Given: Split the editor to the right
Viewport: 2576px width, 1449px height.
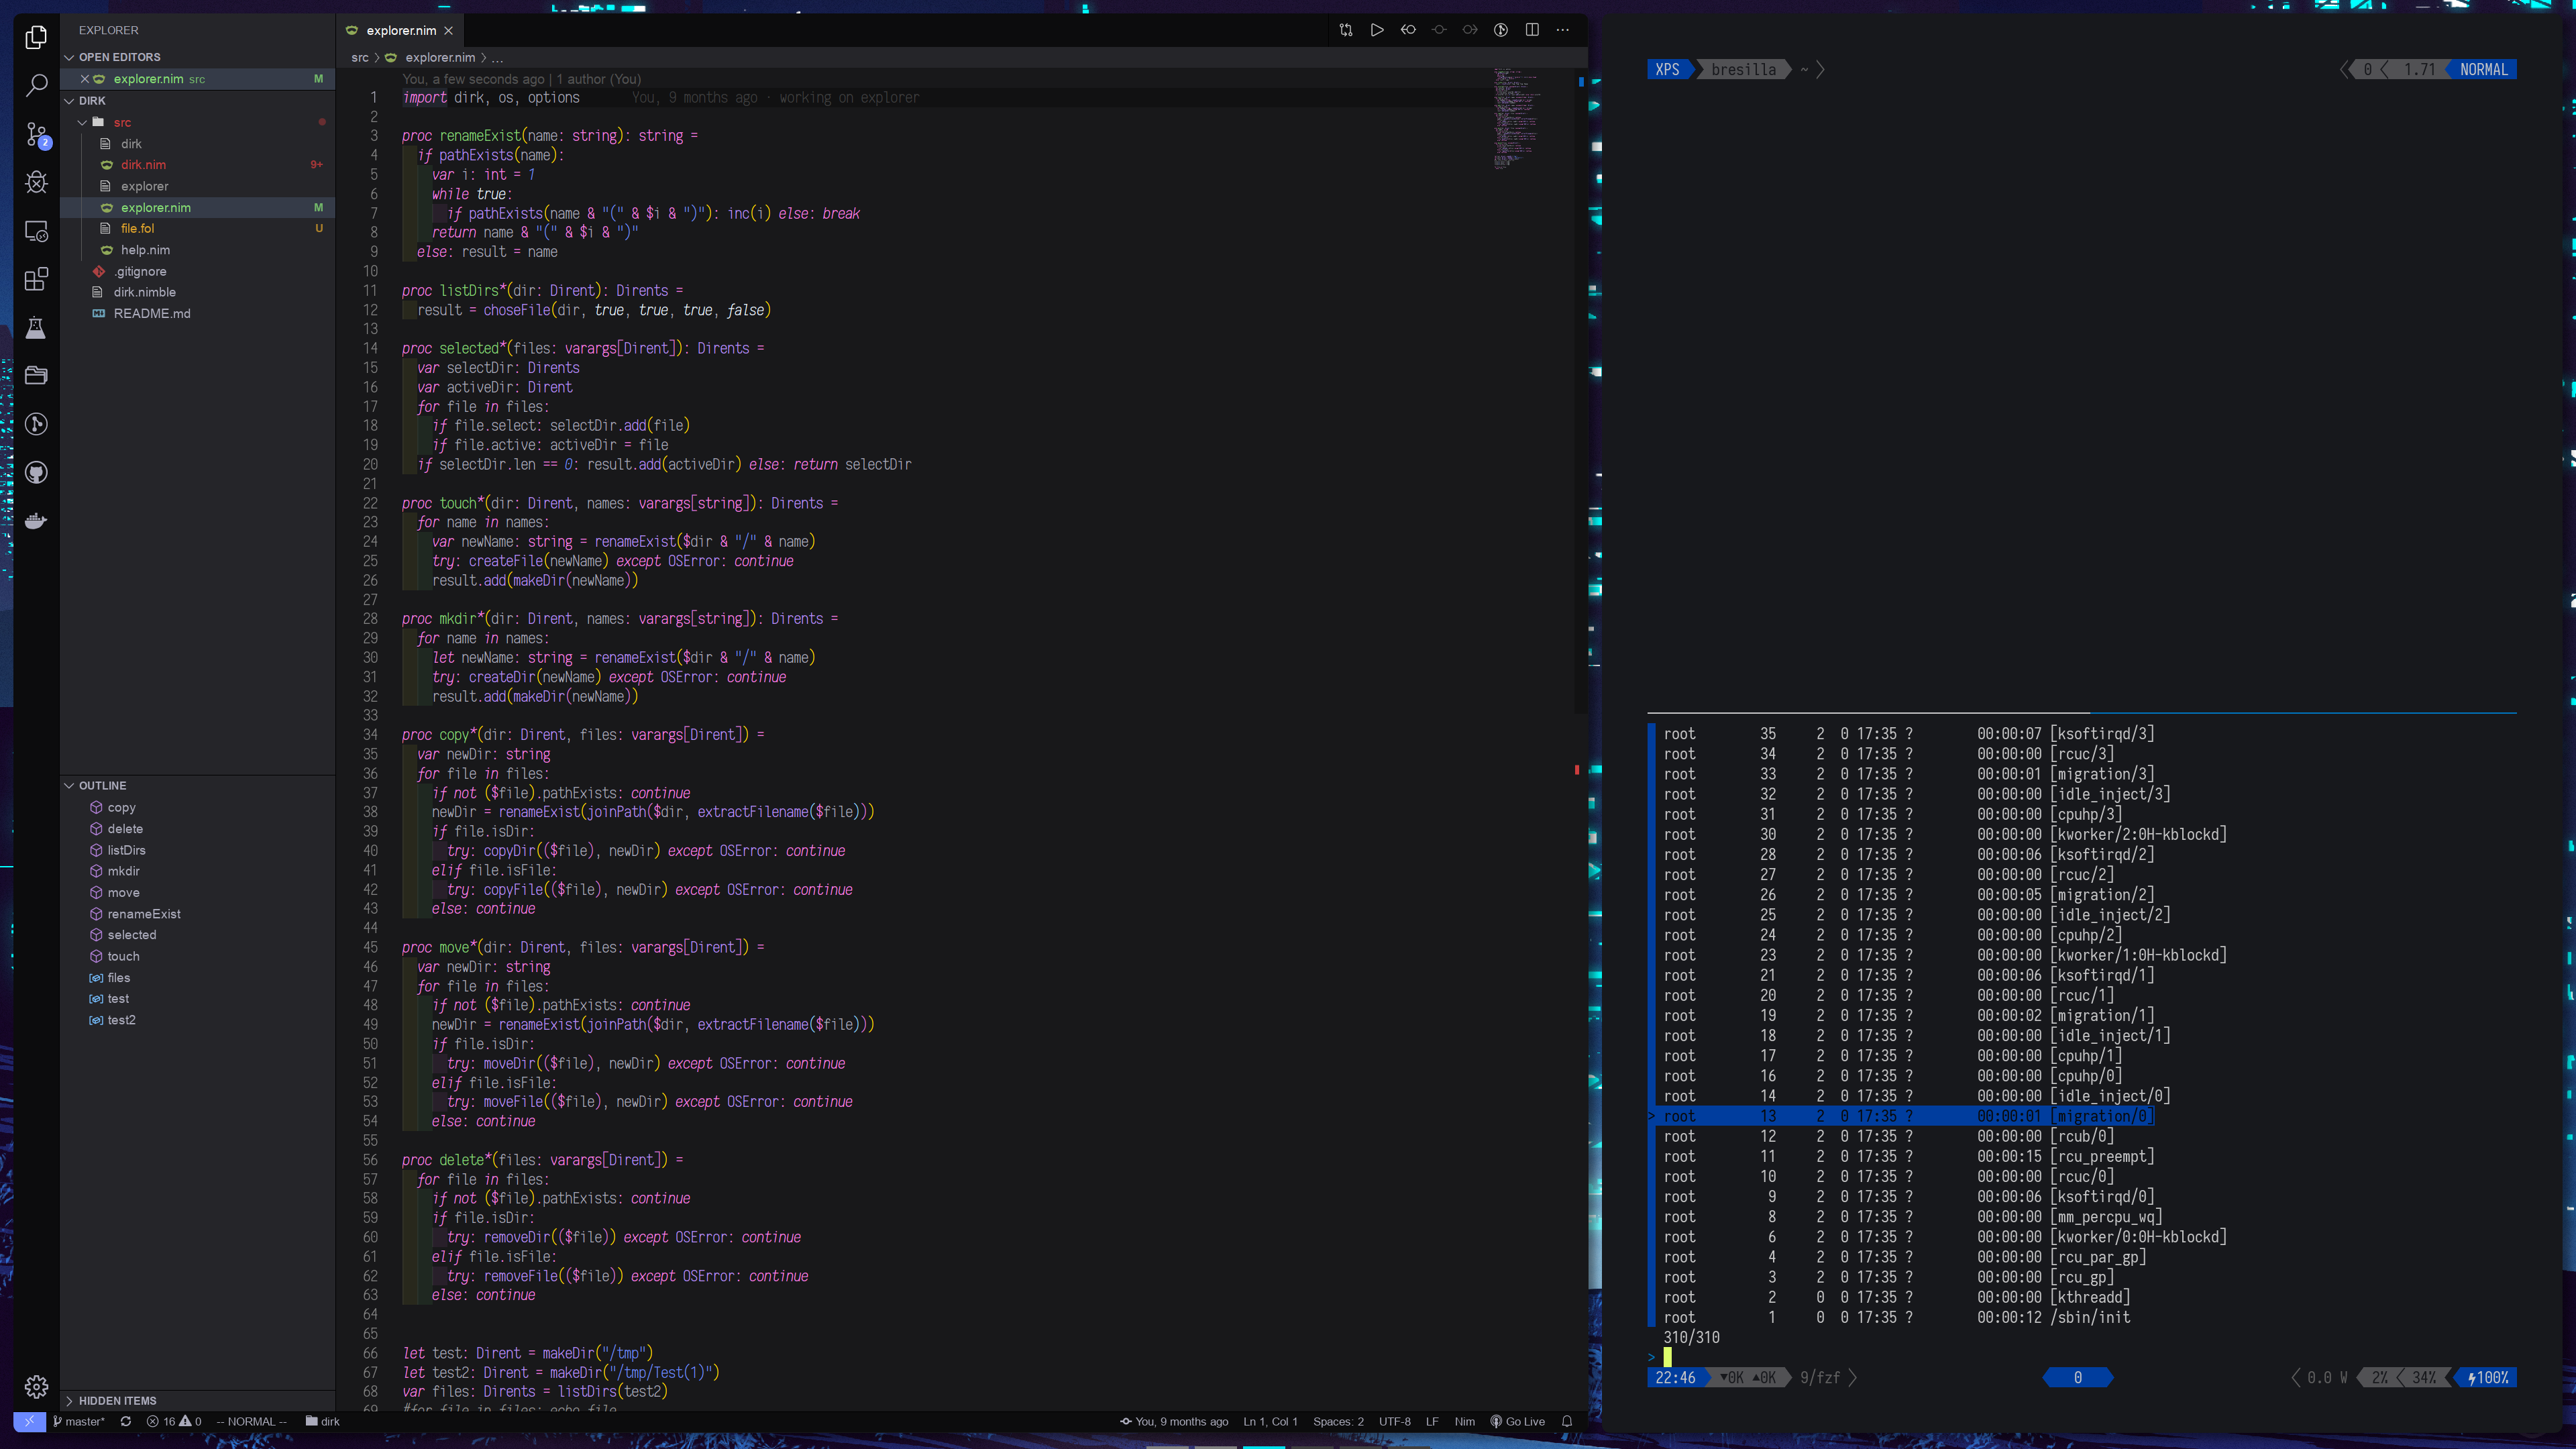Looking at the screenshot, I should (x=1532, y=30).
